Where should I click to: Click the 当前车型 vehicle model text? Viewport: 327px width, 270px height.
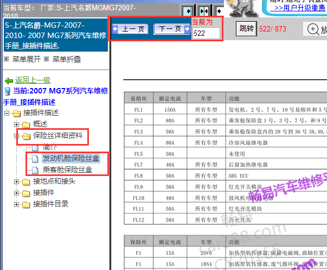[x=69, y=11]
